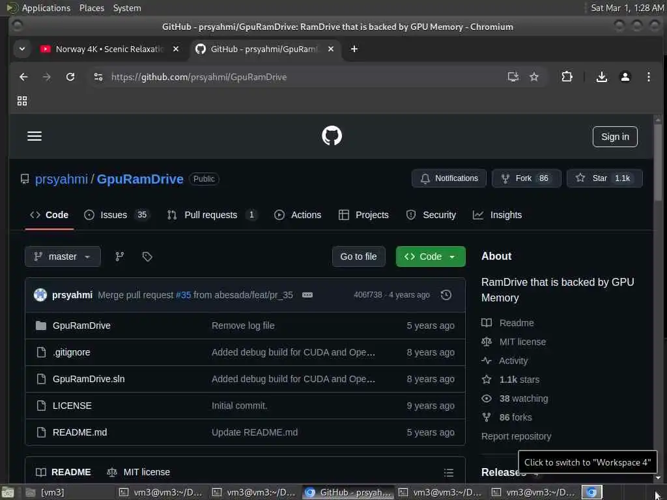The image size is (667, 500).
Task: Click the prsyahmi avatar in commit row
Action: pyautogui.click(x=40, y=295)
